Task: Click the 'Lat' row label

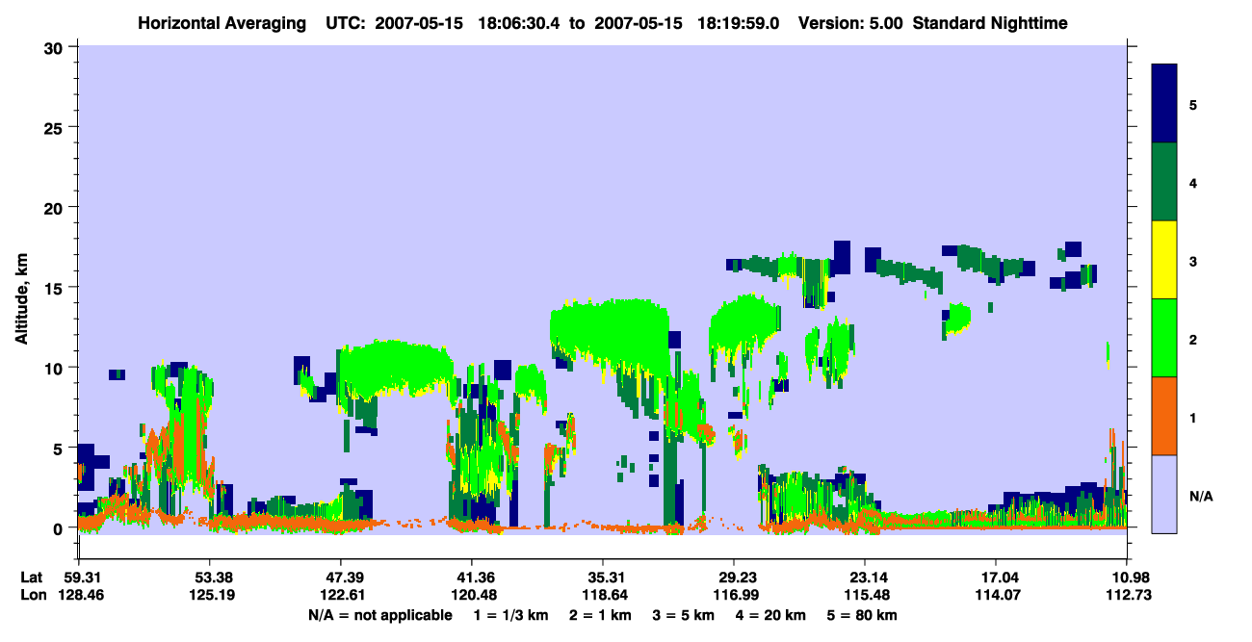Action: 32,578
